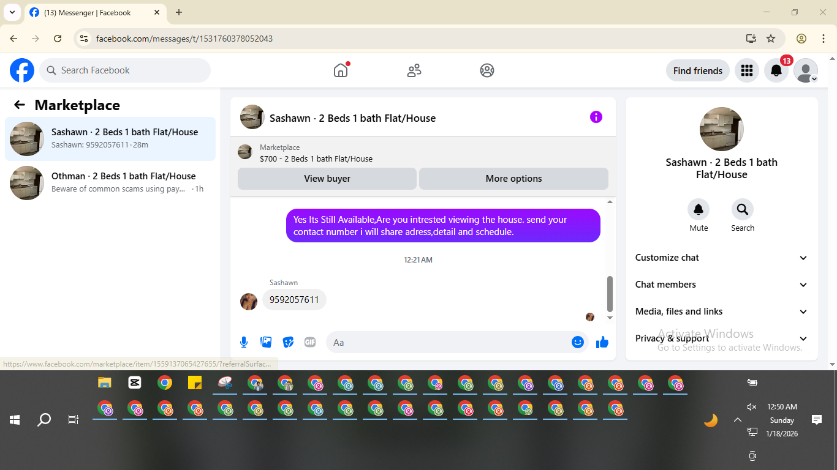This screenshot has width=837, height=470.
Task: Click the Search Facebook field
Action: point(125,70)
